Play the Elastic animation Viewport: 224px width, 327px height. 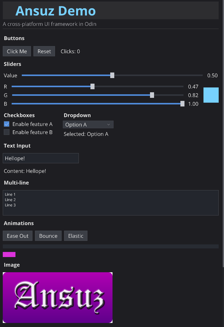pos(76,236)
